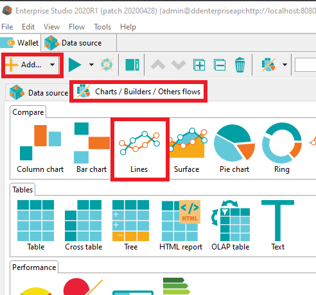Toggle the info panel icon
This screenshot has width=316, height=295.
(132, 65)
